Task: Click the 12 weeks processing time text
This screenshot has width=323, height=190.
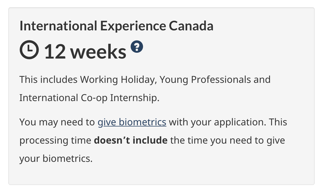Action: point(85,52)
